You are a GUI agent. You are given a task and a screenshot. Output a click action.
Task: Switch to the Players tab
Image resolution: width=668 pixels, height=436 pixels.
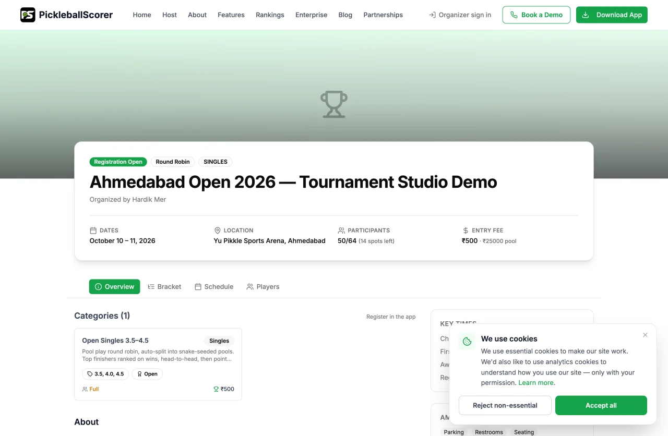pos(263,287)
